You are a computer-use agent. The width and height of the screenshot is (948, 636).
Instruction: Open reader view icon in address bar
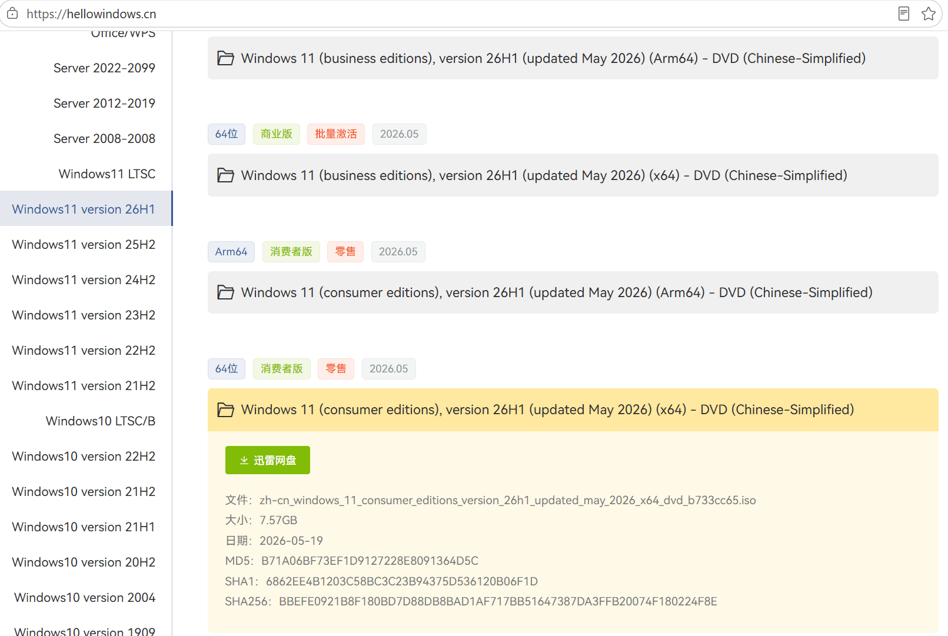904,14
